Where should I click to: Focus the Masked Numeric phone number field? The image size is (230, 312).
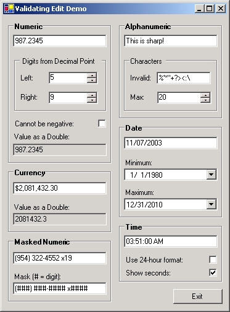tap(60, 258)
